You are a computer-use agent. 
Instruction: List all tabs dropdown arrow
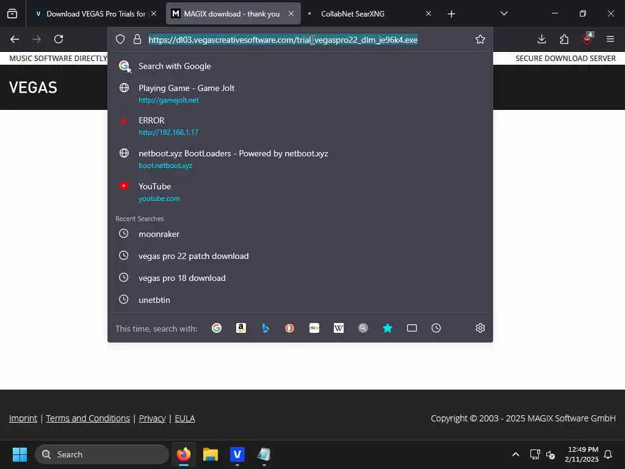point(504,13)
